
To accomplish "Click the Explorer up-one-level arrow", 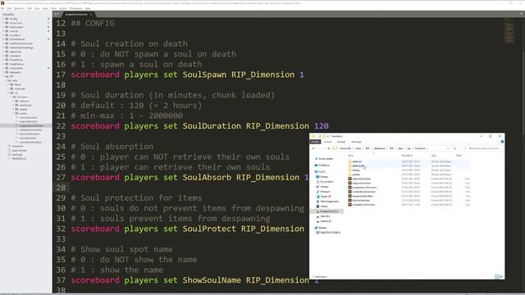I will [x=329, y=148].
